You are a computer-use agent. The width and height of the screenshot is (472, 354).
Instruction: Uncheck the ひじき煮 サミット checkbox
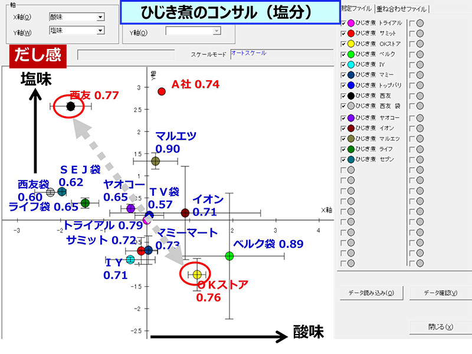tap(343, 34)
